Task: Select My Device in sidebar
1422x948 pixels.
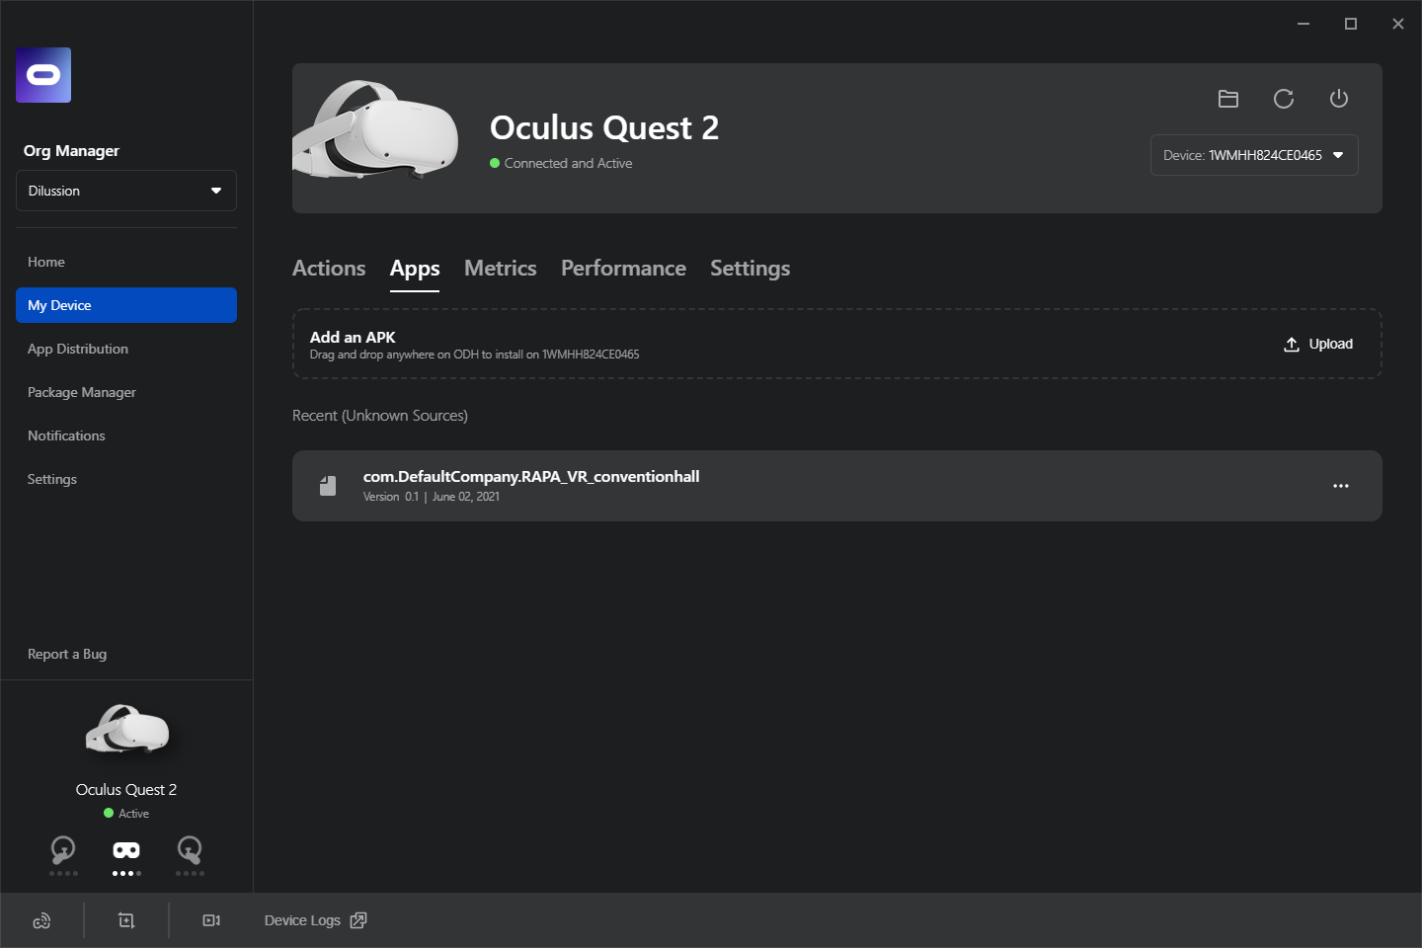Action: pyautogui.click(x=126, y=305)
